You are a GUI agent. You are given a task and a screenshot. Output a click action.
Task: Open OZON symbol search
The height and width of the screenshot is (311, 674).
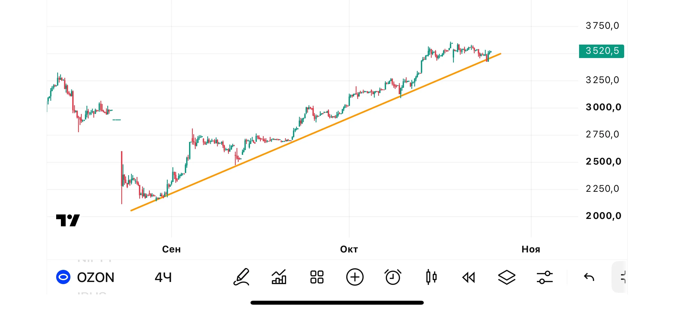click(x=95, y=277)
